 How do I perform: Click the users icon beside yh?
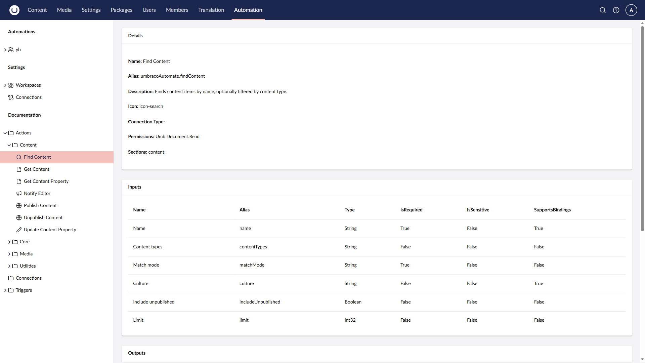tap(11, 50)
